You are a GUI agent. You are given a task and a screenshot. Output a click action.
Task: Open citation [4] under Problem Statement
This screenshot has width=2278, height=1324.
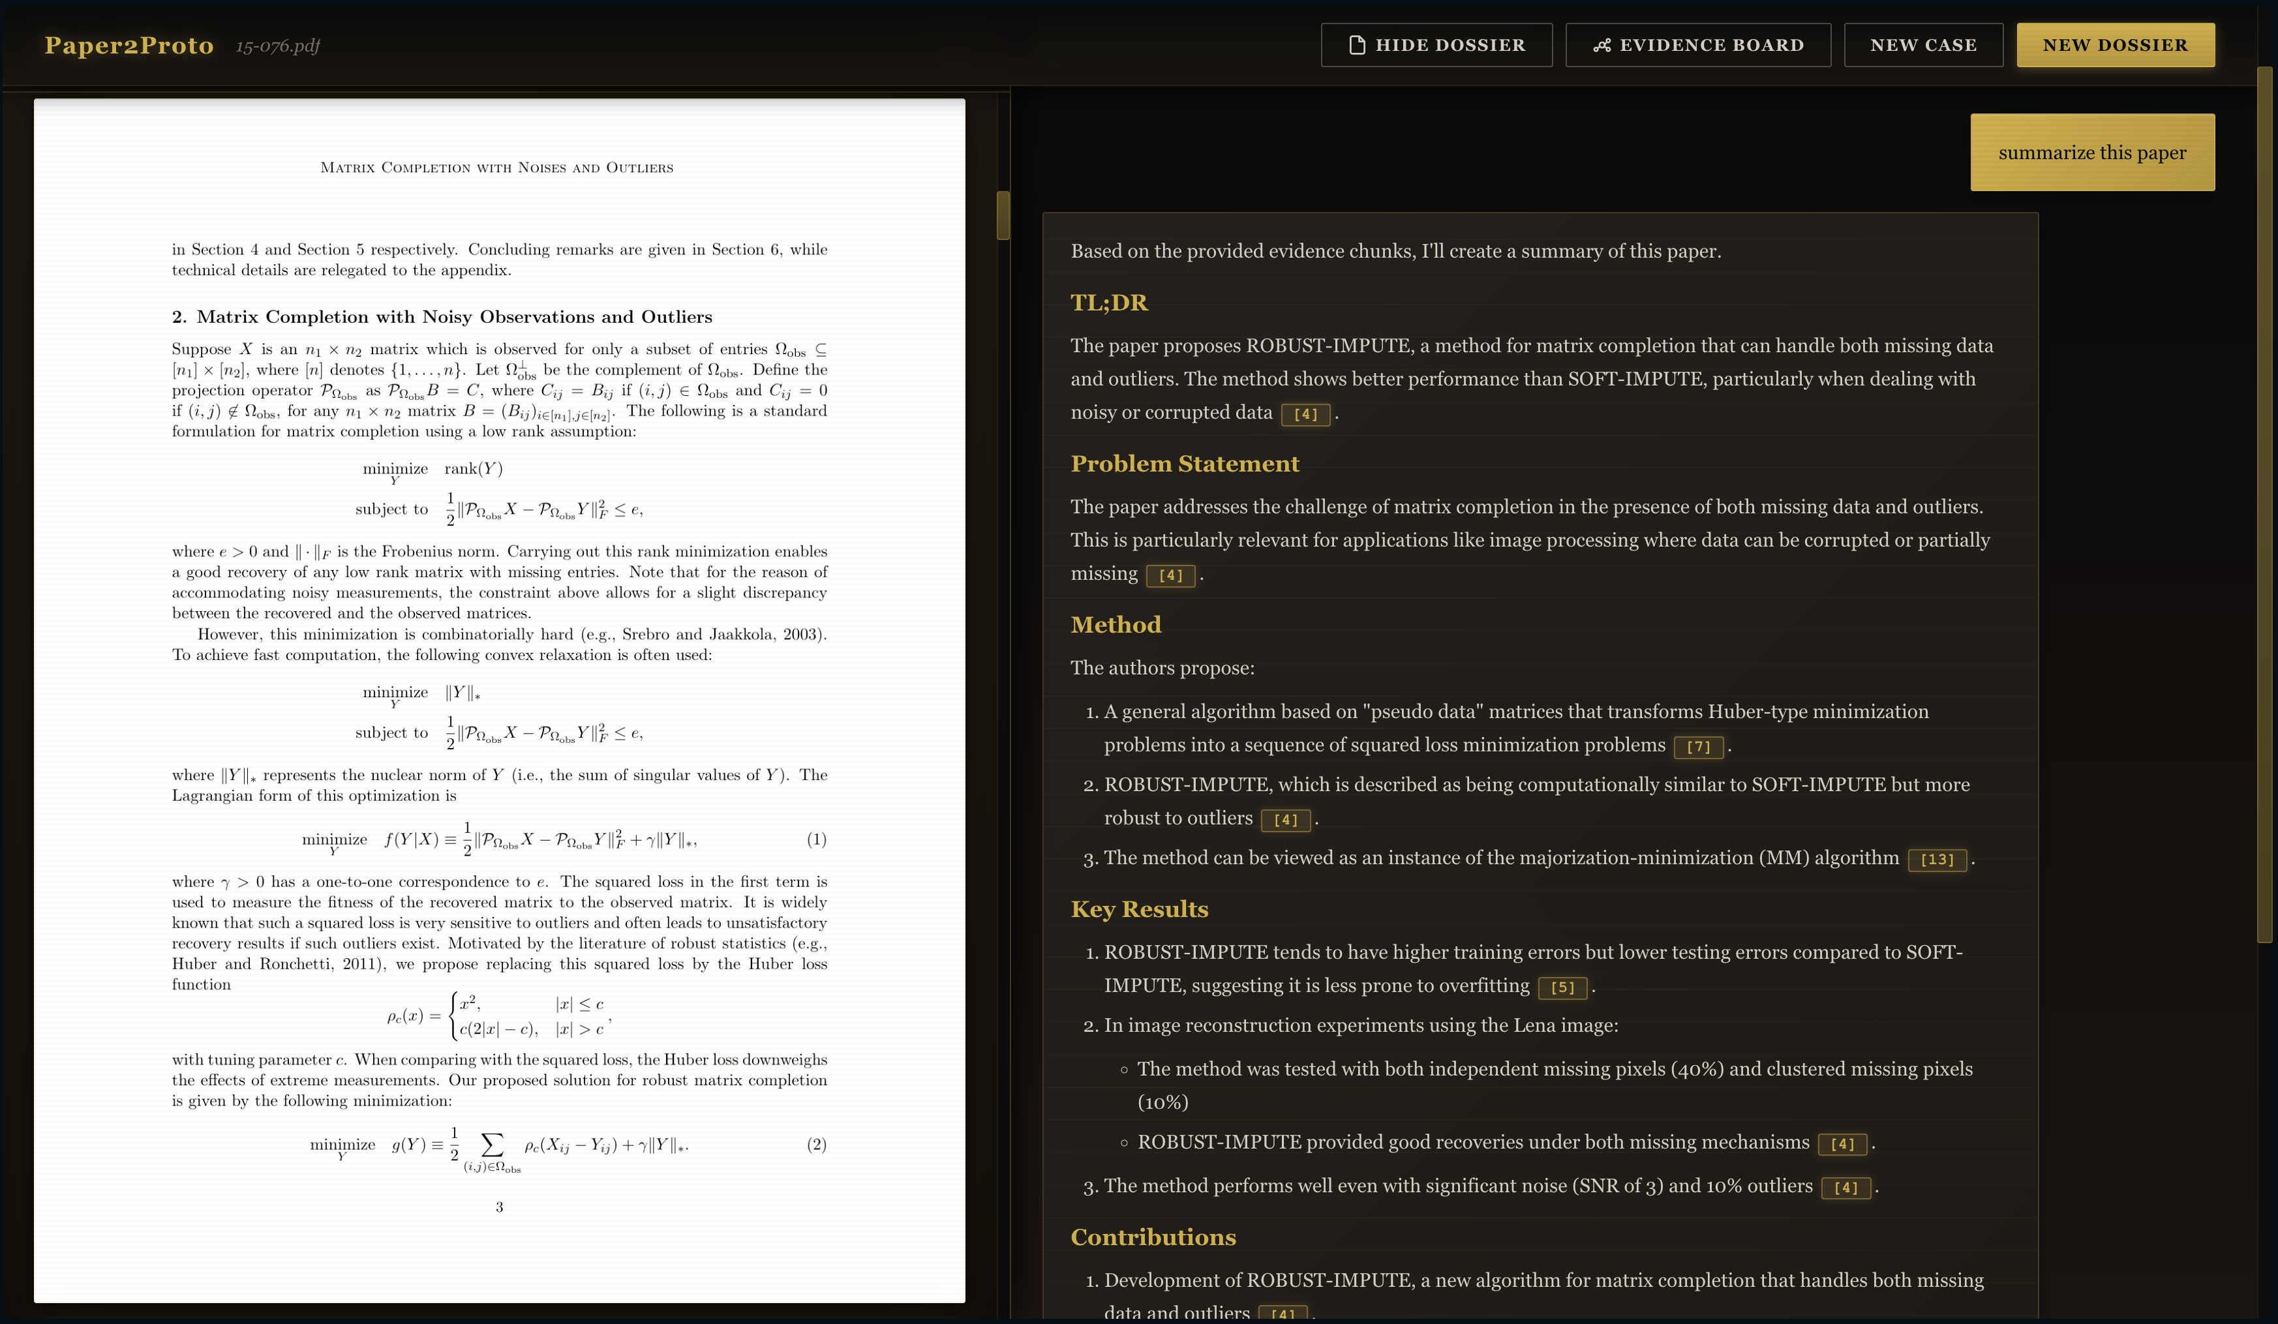click(1170, 575)
